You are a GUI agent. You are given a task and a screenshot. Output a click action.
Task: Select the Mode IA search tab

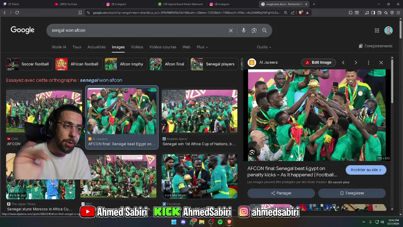[59, 47]
